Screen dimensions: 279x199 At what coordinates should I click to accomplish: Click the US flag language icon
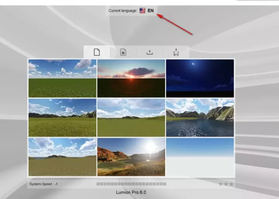[x=142, y=10]
